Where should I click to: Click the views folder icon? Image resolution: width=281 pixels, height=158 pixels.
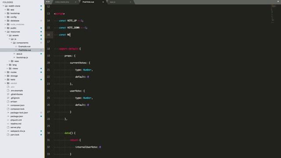[x=10, y=68]
